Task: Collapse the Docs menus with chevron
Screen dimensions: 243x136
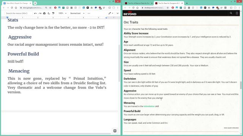Action: pos(118,14)
